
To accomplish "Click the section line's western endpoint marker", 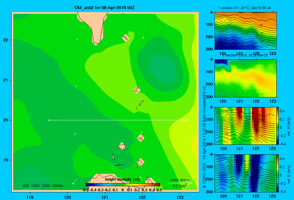I will pyautogui.click(x=49, y=120).
